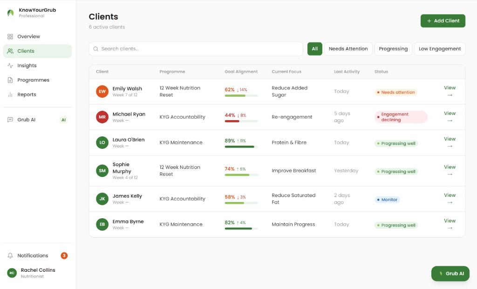View Emma Byrne's client details
Screen dimensions: 477x289
tap(450, 224)
